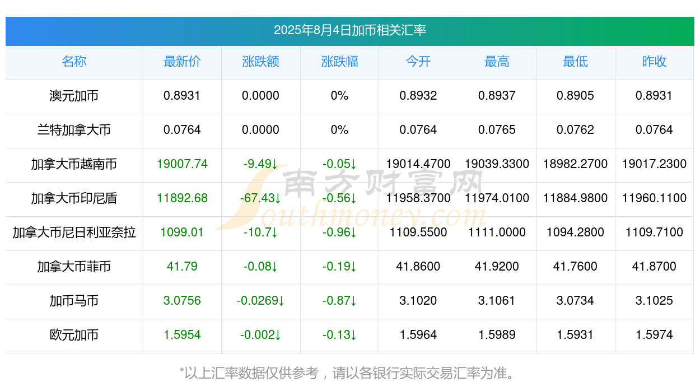The height and width of the screenshot is (391, 700).
Task: Click the 最新价 column header
Action: click(182, 62)
